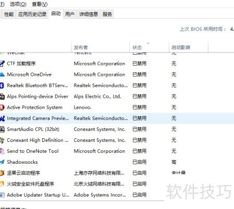This screenshot has height=209, width=234.
Task: Select the 启动 tab
Action: pos(56,14)
